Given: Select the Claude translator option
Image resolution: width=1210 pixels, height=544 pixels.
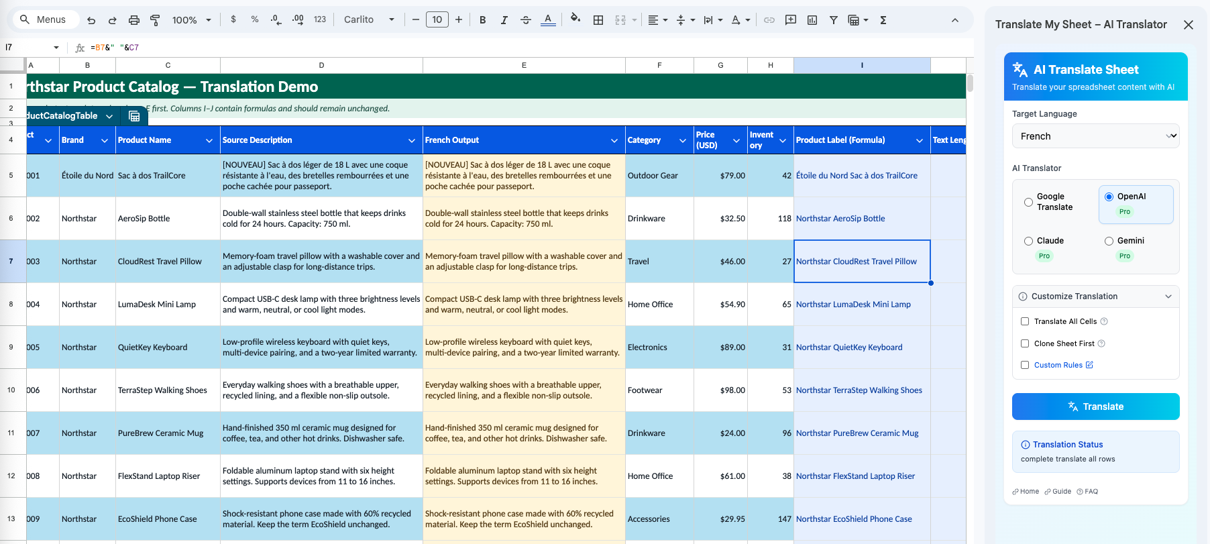Looking at the screenshot, I should [x=1028, y=241].
